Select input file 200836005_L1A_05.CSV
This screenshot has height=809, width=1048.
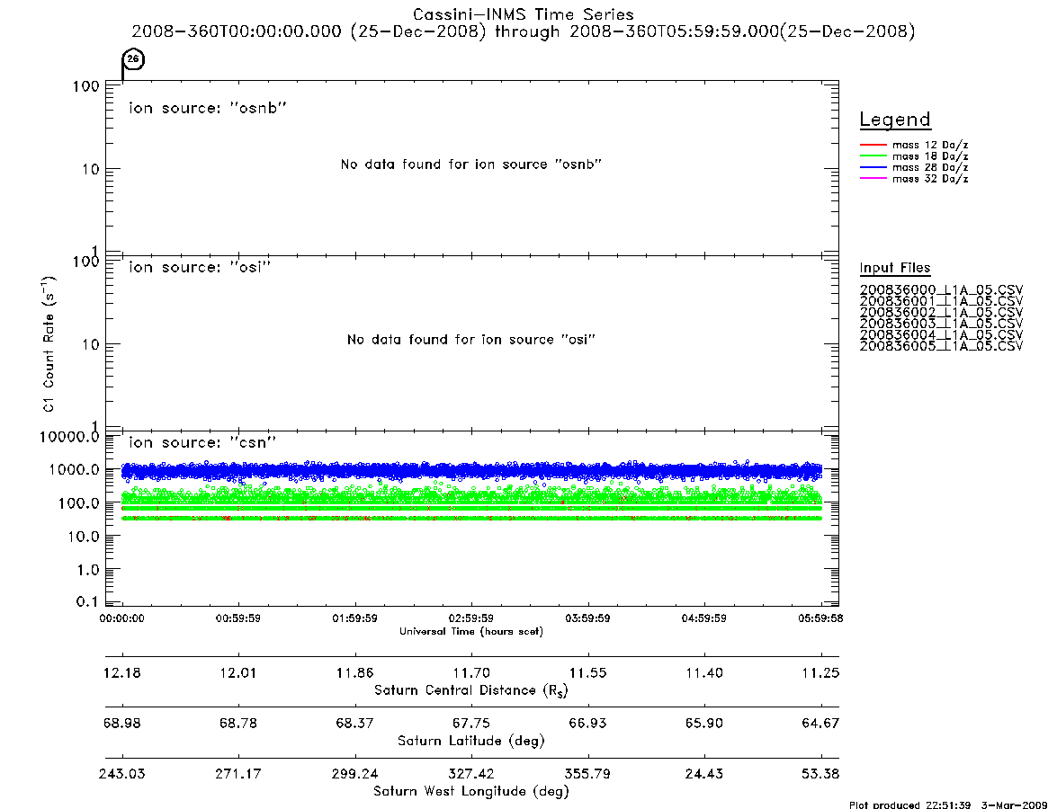pyautogui.click(x=941, y=346)
